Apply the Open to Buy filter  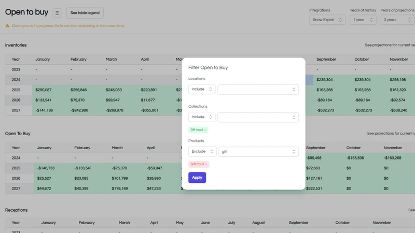(197, 178)
